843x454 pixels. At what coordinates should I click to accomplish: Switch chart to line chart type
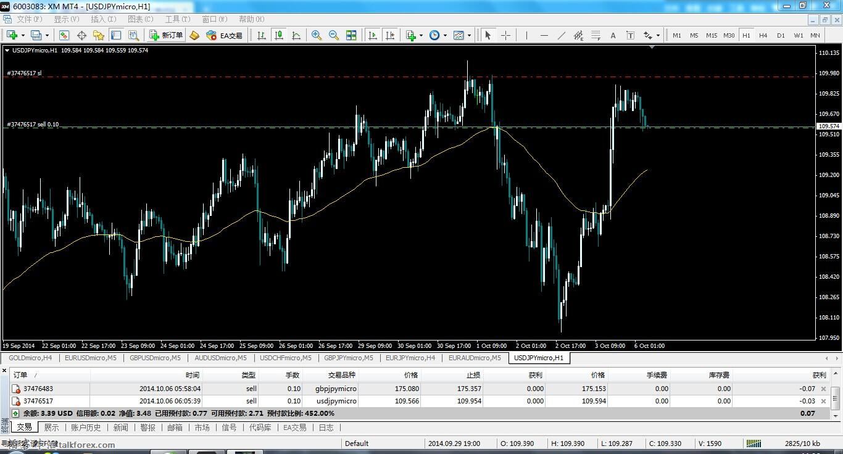tap(296, 35)
